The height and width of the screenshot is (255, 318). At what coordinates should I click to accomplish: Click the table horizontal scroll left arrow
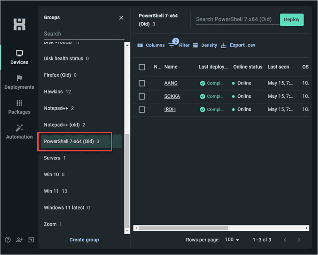(136, 228)
